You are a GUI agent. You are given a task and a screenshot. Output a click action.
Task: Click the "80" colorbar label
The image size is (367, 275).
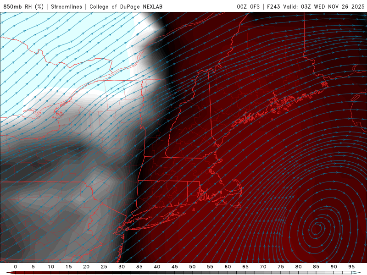pyautogui.click(x=298, y=267)
